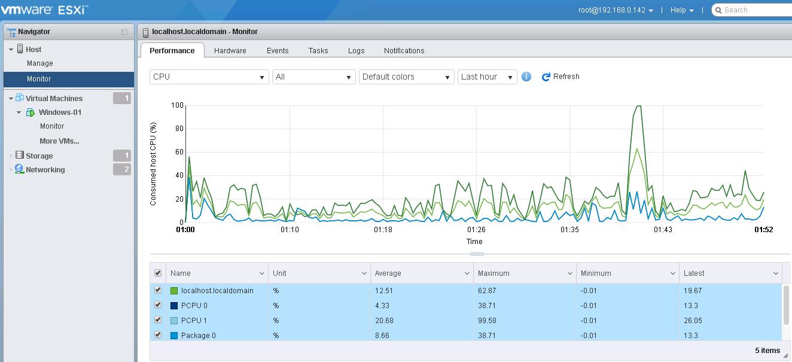Open the CPU metric dropdown
This screenshot has width=792, height=362.
(x=209, y=77)
